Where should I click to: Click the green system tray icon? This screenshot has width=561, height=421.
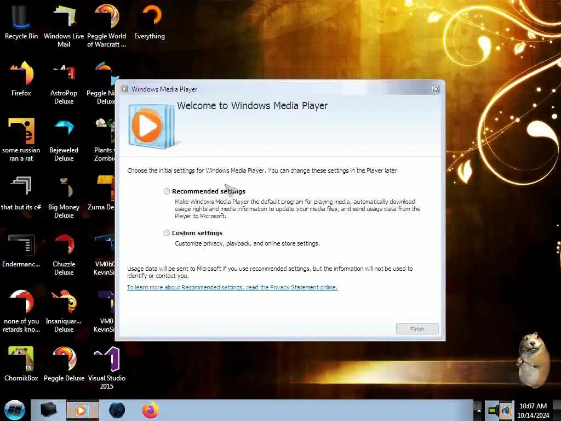[x=493, y=410]
